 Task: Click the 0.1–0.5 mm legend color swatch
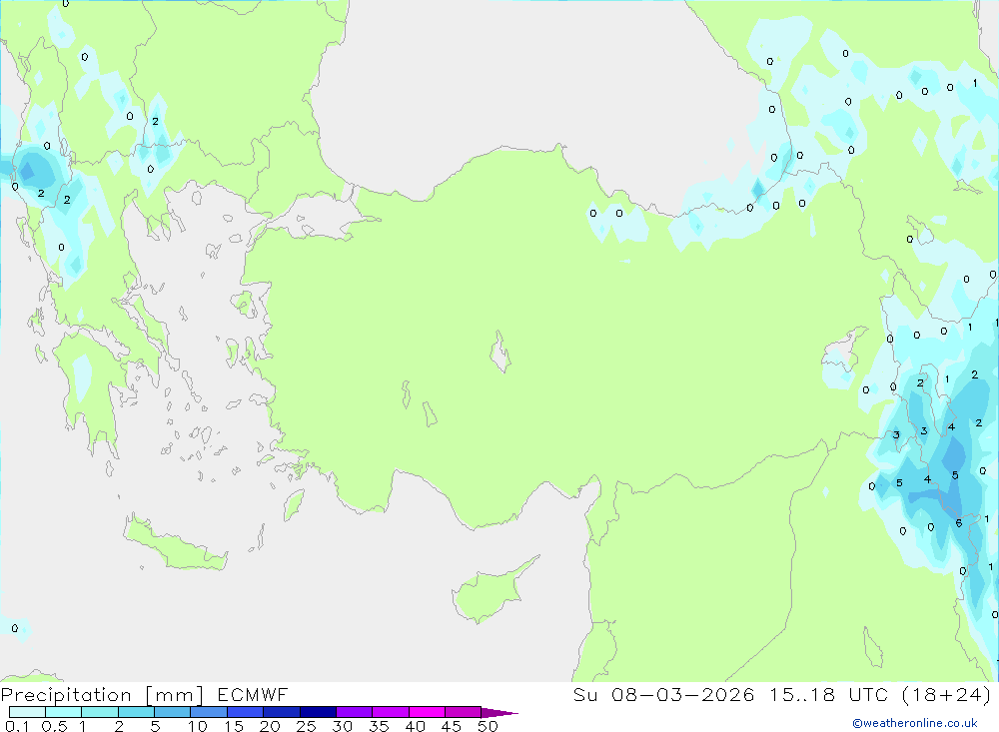pos(27,712)
